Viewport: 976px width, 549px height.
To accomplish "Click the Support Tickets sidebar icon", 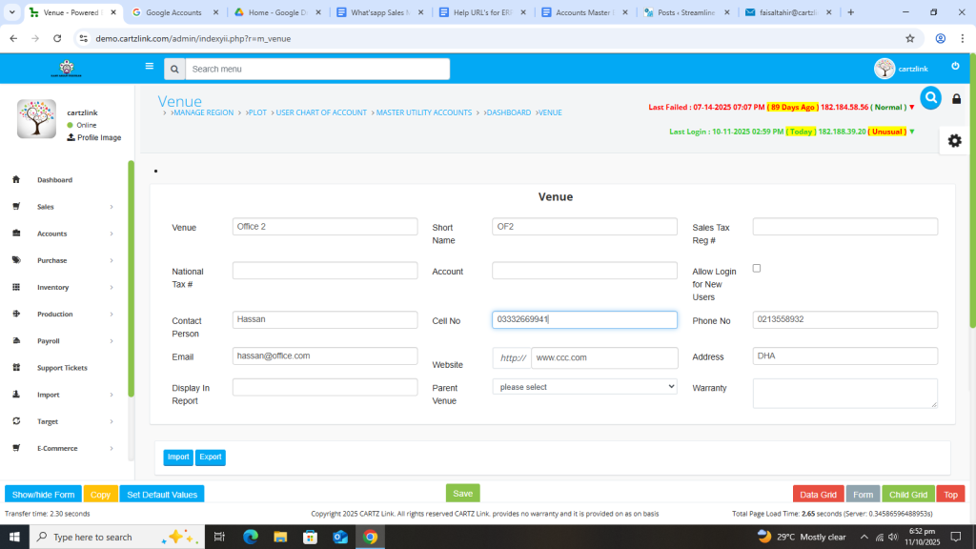I will tap(16, 368).
